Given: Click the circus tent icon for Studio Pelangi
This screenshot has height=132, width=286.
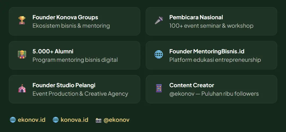Looking at the screenshot, I should [x=22, y=88].
